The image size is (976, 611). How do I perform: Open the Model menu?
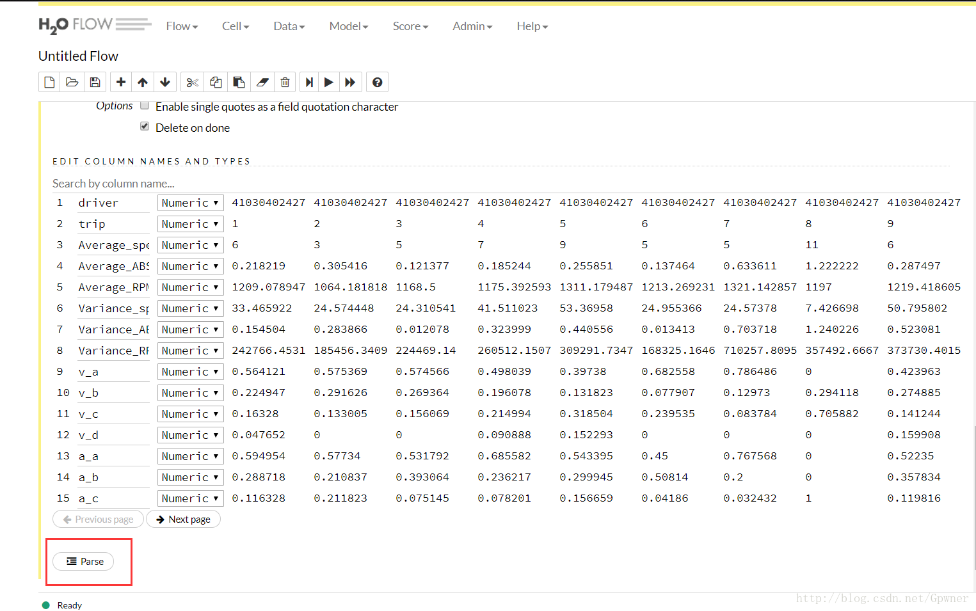349,26
